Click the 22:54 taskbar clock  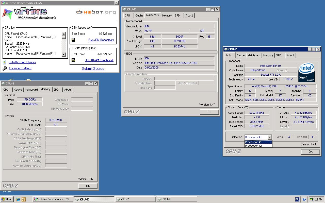[x=319, y=199]
